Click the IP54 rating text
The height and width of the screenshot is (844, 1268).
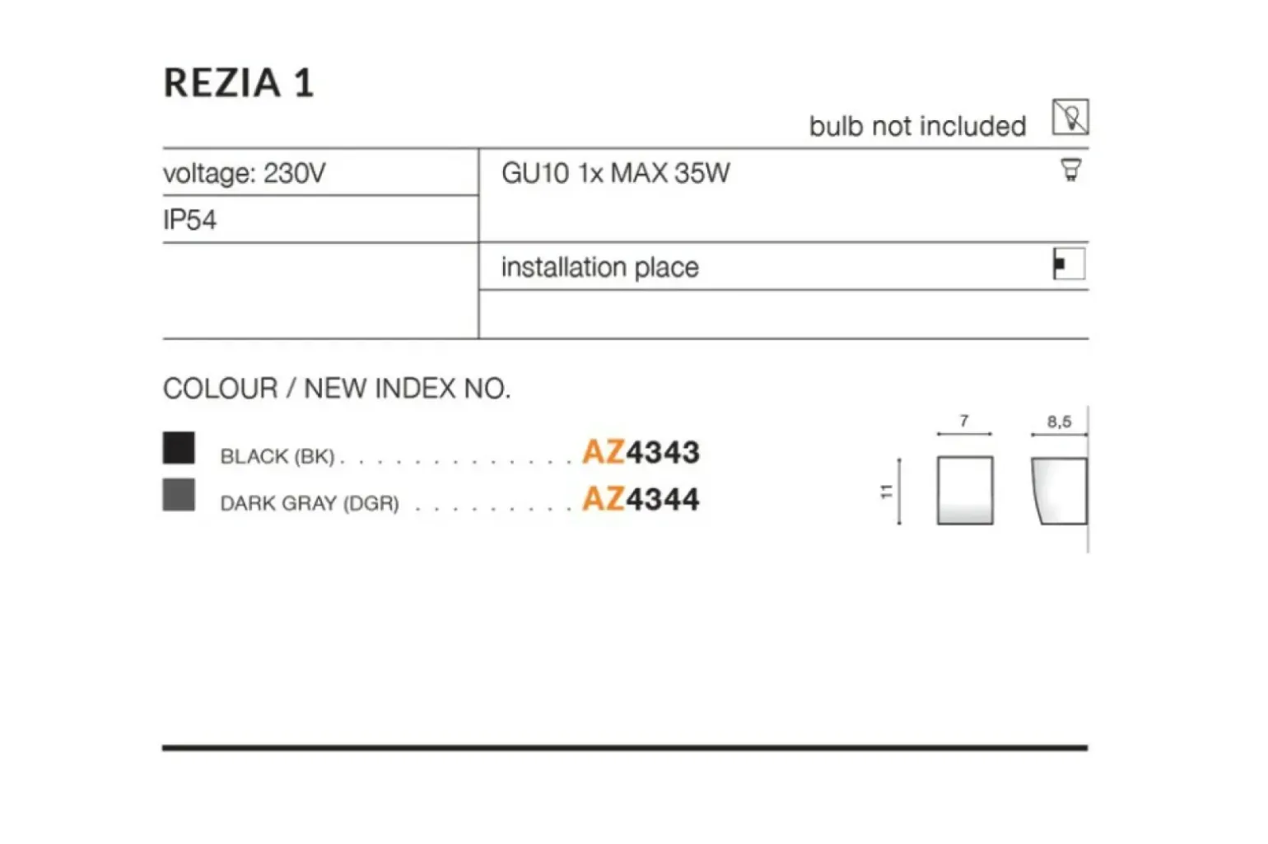[x=190, y=220]
